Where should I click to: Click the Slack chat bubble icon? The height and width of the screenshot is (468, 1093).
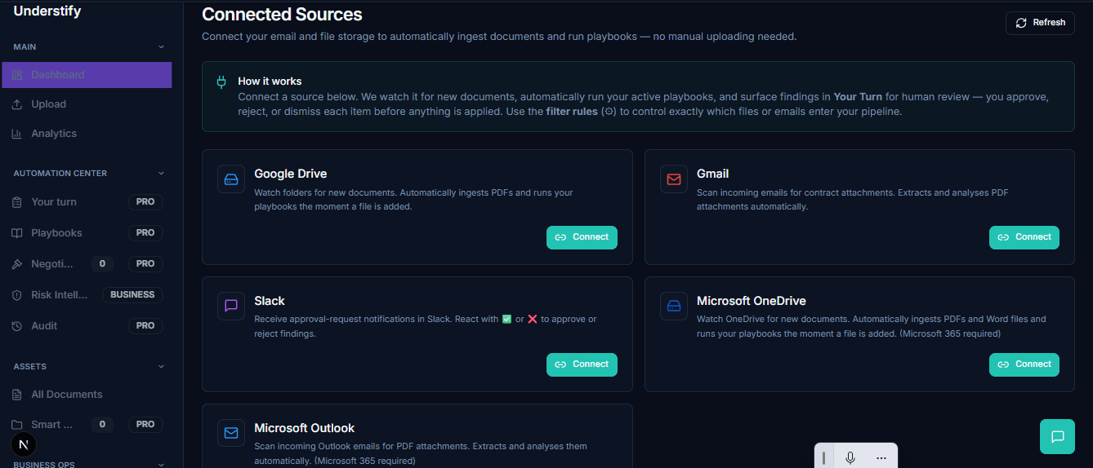click(x=231, y=307)
